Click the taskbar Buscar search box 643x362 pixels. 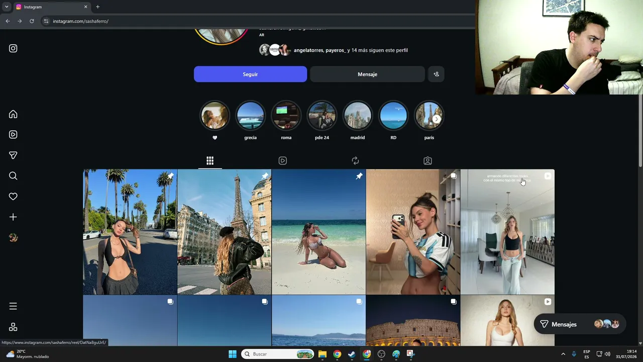[278, 354]
